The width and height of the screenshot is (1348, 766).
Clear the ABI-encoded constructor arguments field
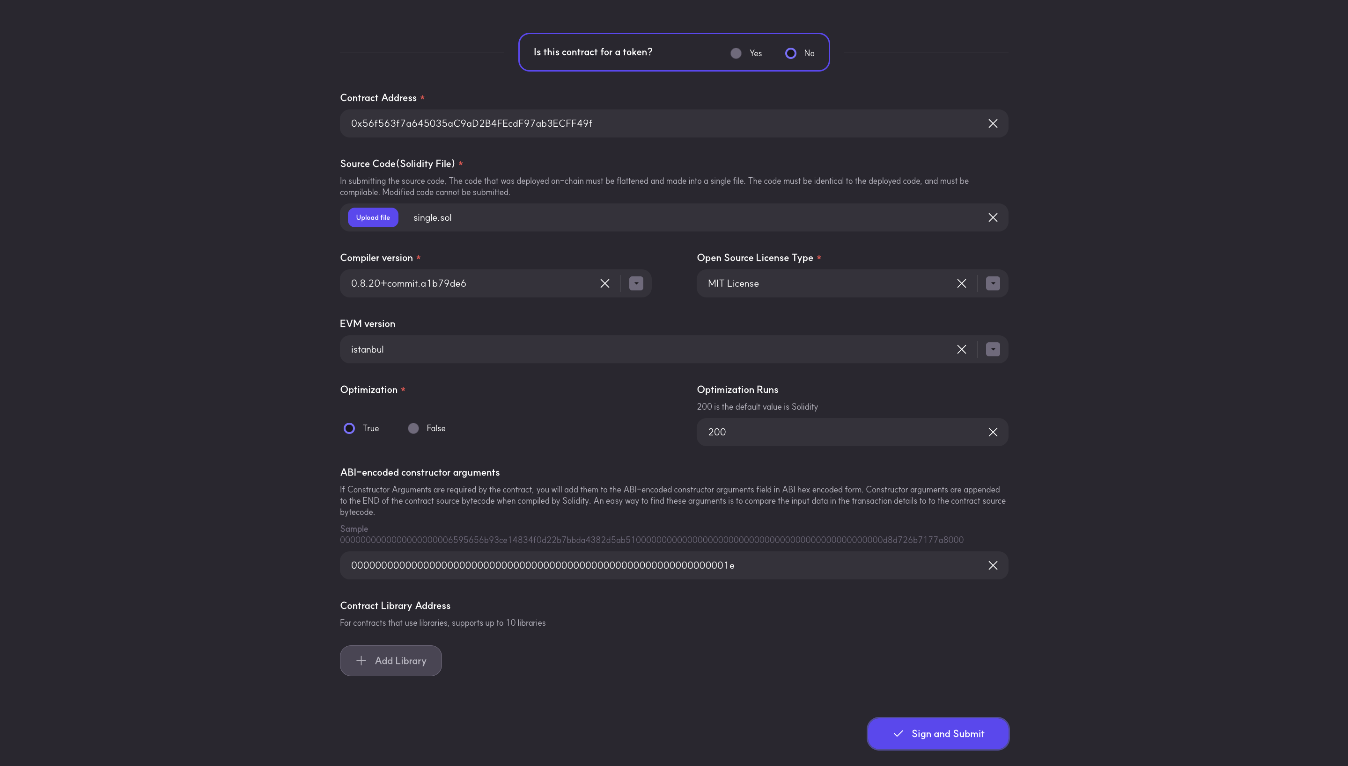993,565
